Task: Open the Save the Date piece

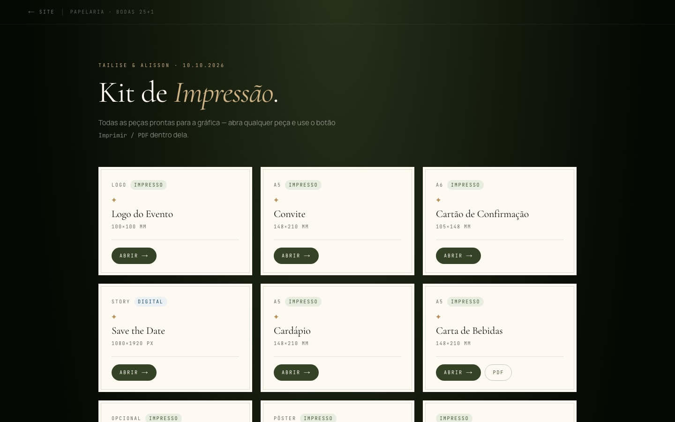Action: (x=134, y=372)
